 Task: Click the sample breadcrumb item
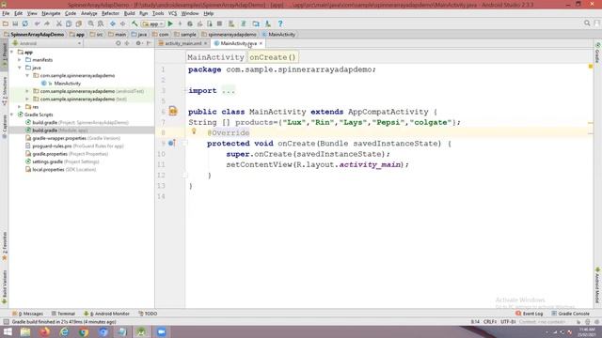pyautogui.click(x=185, y=35)
